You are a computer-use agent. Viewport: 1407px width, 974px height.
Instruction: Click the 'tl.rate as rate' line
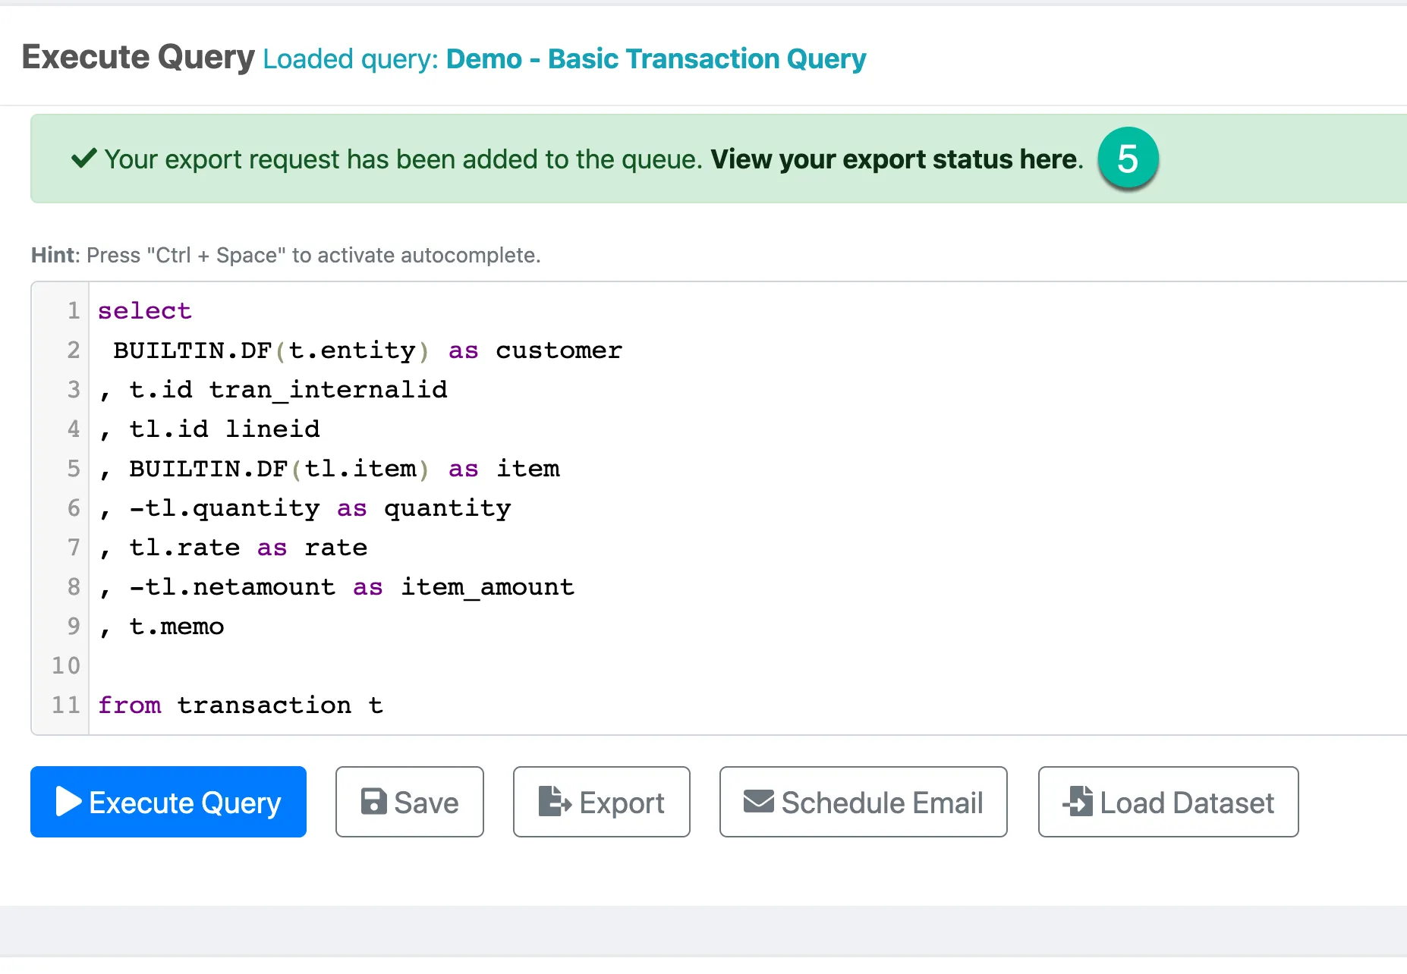click(234, 547)
